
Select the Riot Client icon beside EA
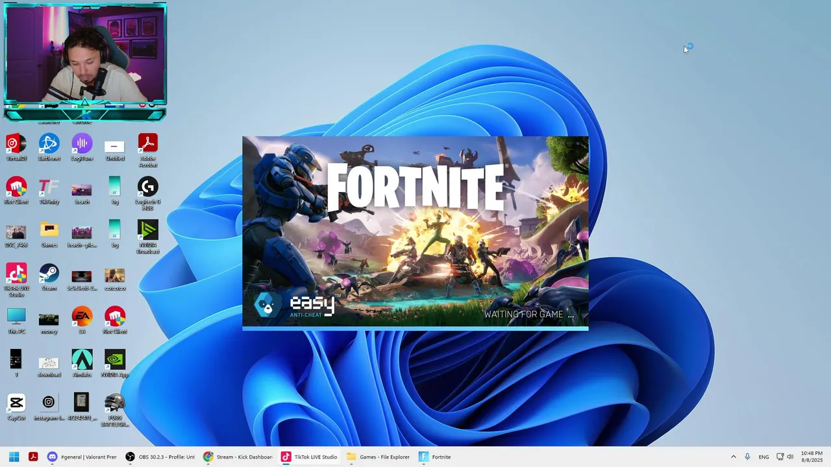click(115, 320)
